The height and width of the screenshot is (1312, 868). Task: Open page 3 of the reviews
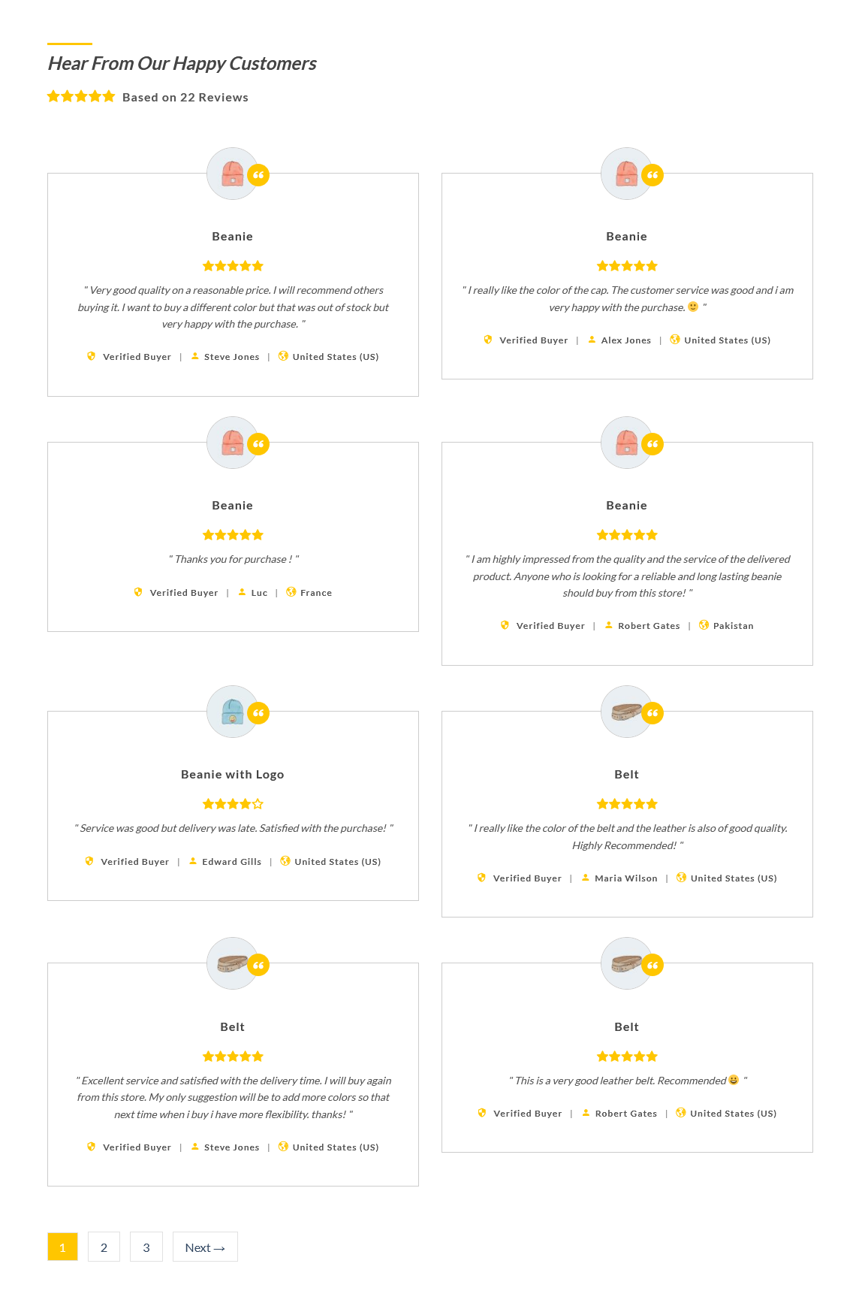[146, 1247]
